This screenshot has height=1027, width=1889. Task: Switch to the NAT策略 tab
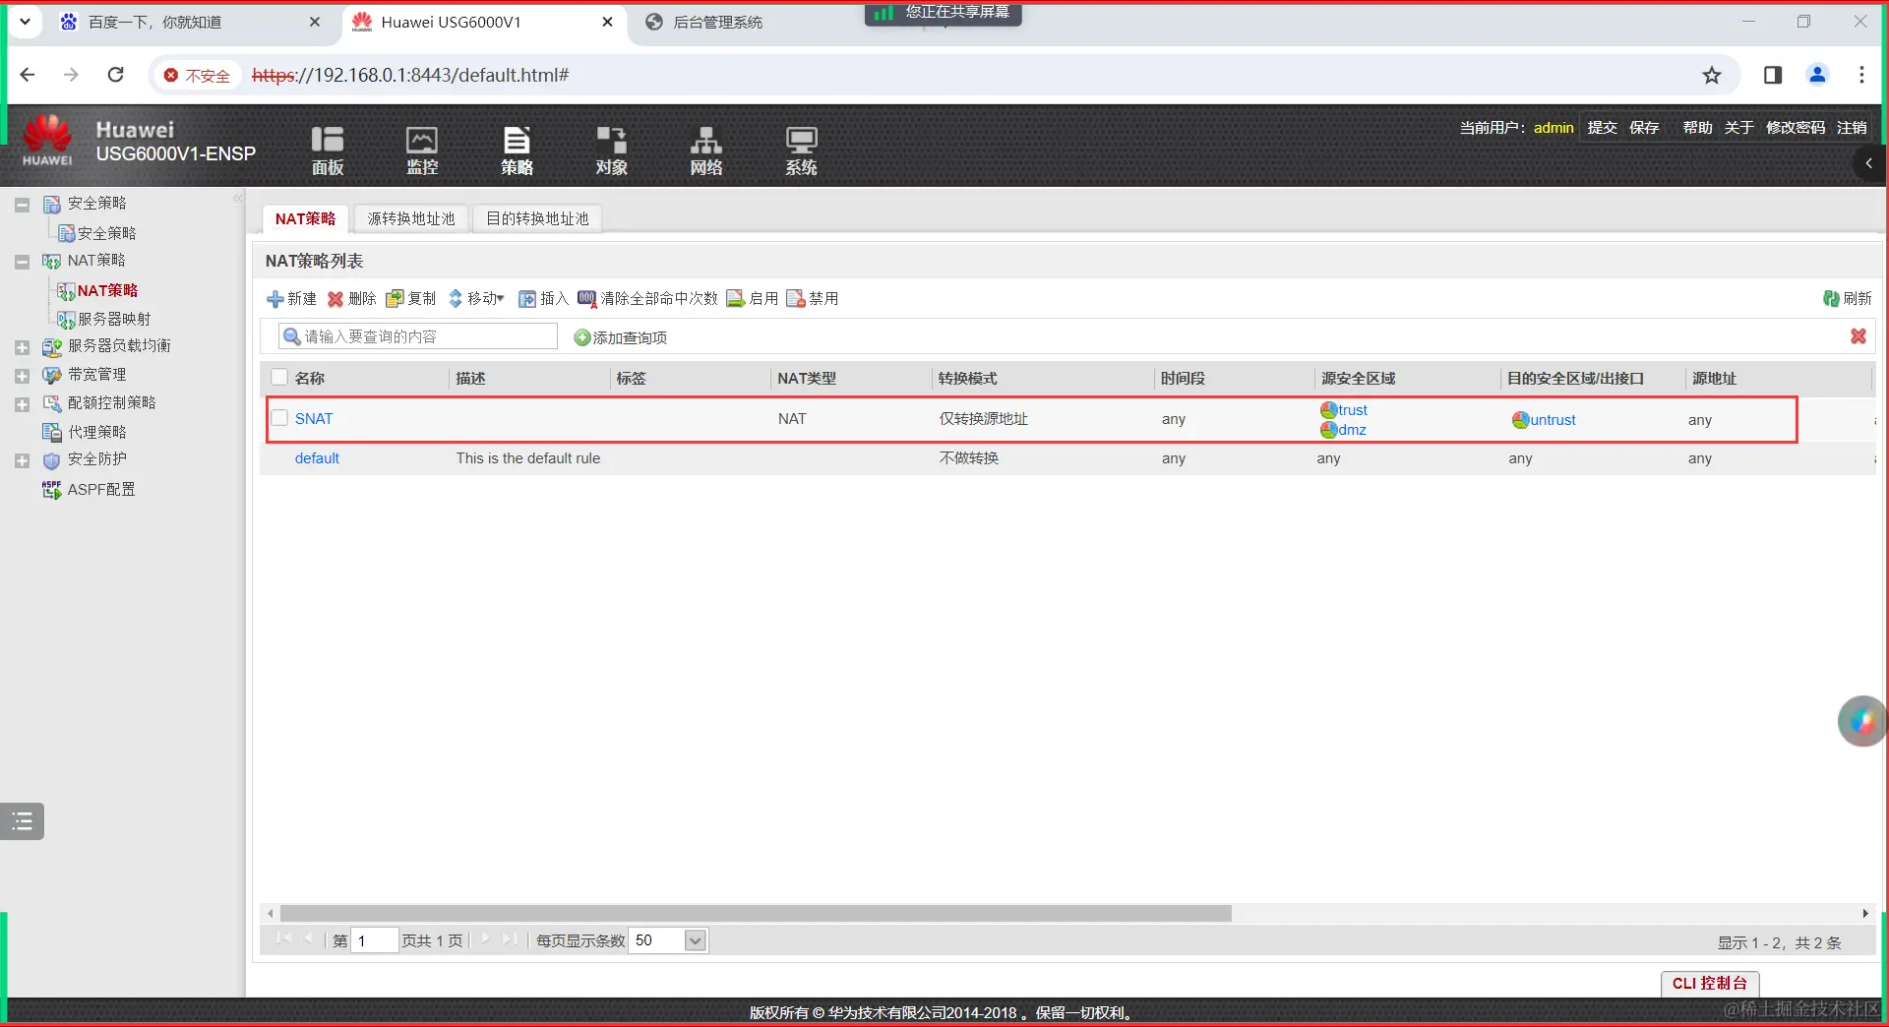(x=305, y=218)
